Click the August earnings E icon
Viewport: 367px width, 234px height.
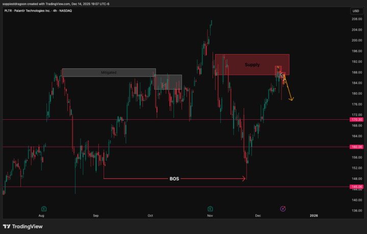coord(44,209)
